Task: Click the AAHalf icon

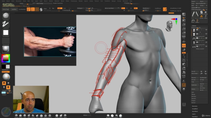Action: tap(184, 33)
